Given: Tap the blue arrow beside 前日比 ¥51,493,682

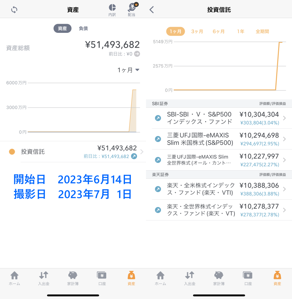Looking at the screenshot, I should 134,156.
